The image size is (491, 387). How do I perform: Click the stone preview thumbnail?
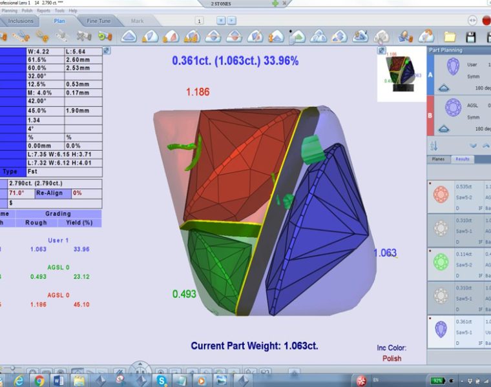point(403,73)
